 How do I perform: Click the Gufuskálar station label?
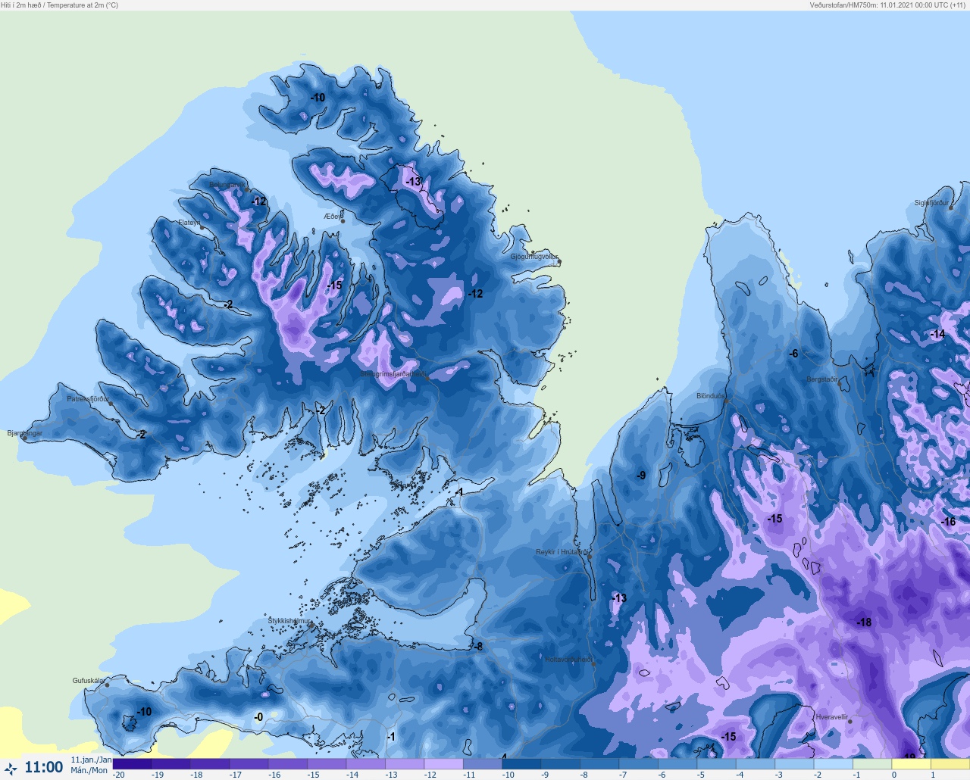(x=88, y=681)
